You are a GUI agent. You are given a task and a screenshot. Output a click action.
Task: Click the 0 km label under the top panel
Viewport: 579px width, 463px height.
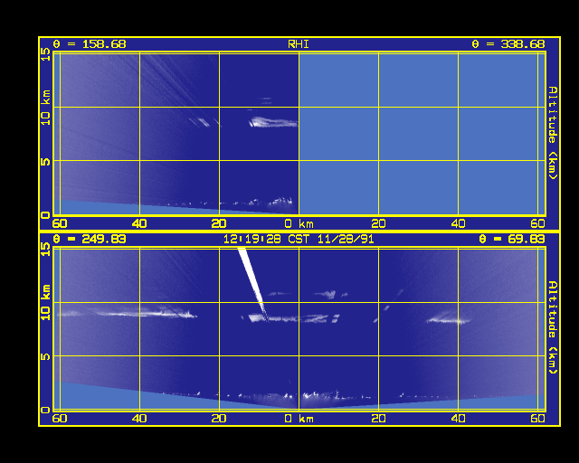[299, 223]
